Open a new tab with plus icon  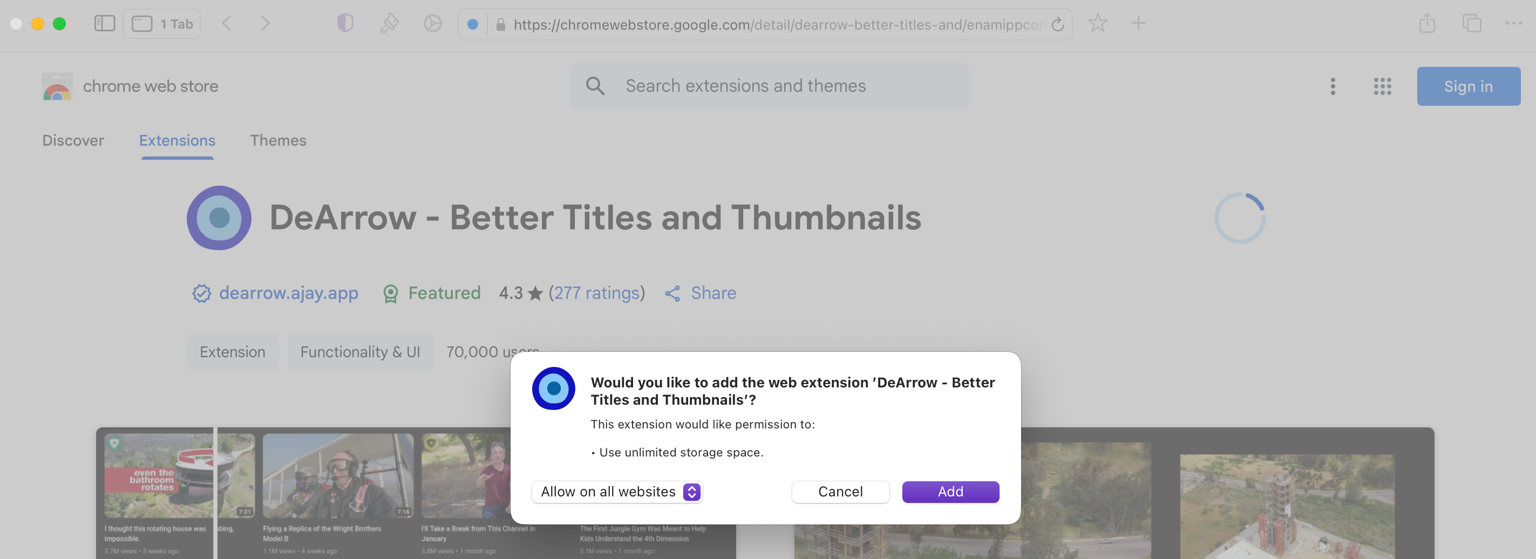[1138, 24]
